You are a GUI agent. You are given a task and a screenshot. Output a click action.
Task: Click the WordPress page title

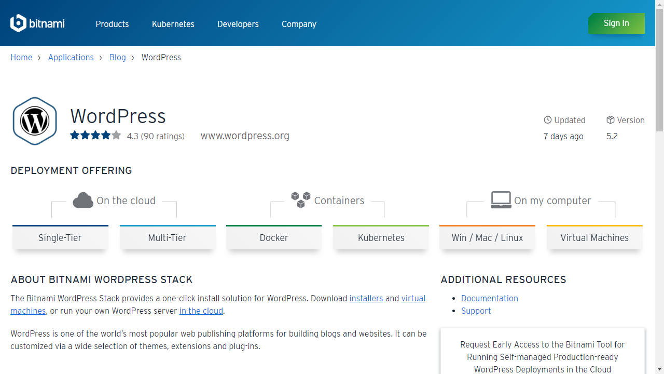(118, 116)
